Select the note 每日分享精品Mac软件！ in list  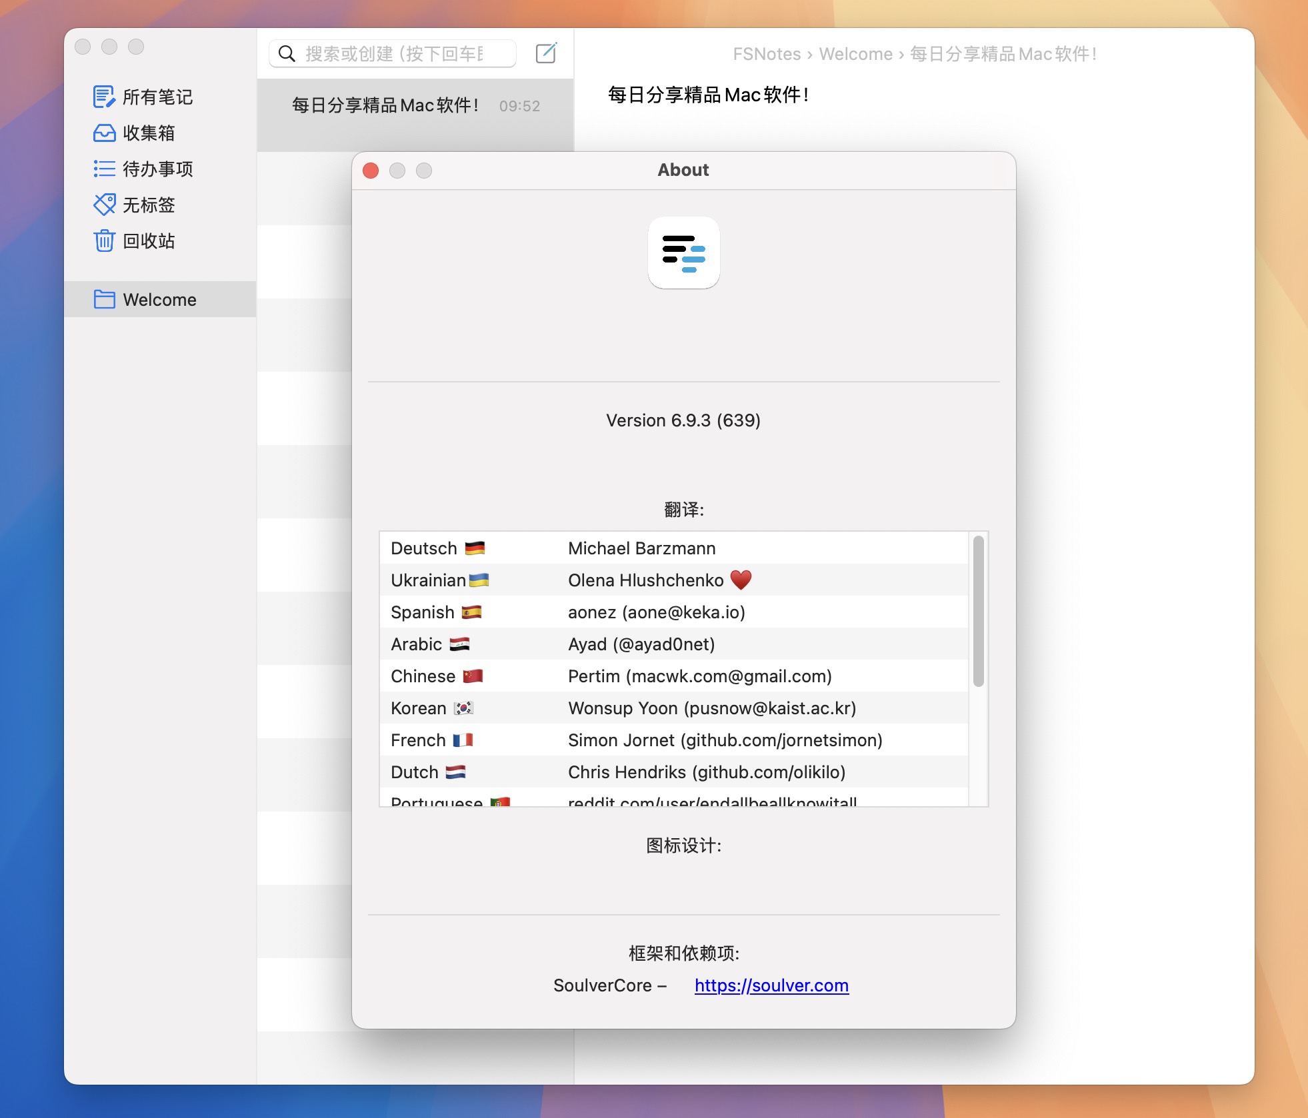coord(415,115)
